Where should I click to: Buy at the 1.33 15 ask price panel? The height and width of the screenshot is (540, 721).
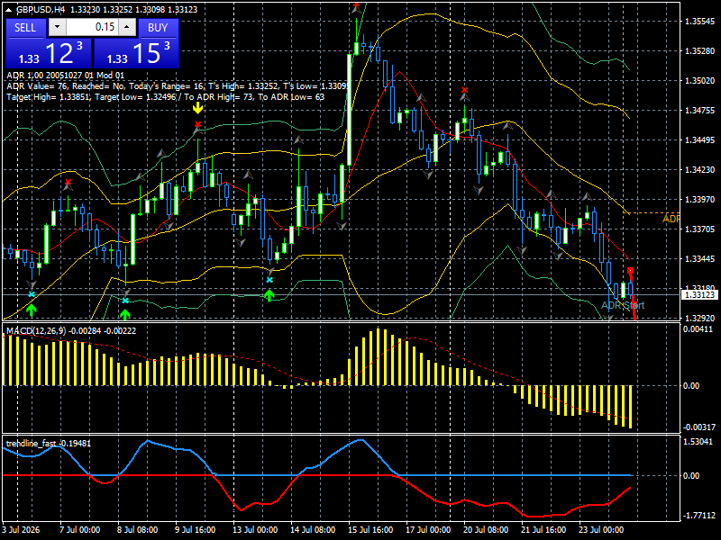136,53
